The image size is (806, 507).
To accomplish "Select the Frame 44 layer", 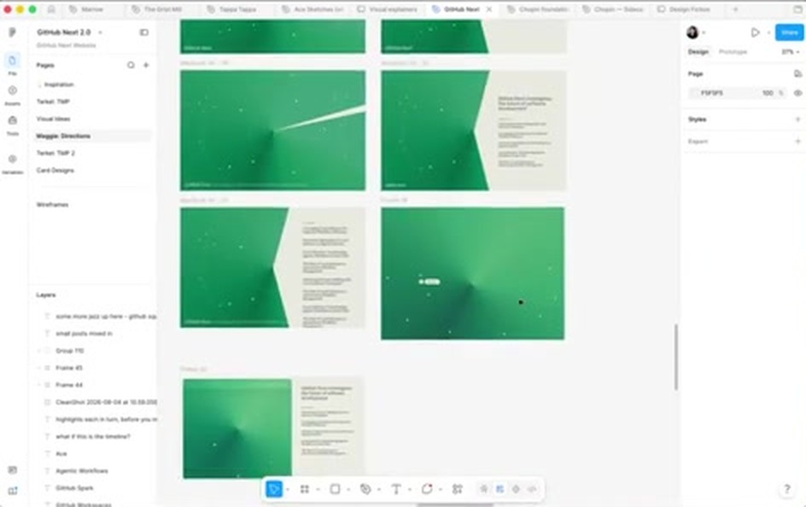I will pyautogui.click(x=69, y=385).
